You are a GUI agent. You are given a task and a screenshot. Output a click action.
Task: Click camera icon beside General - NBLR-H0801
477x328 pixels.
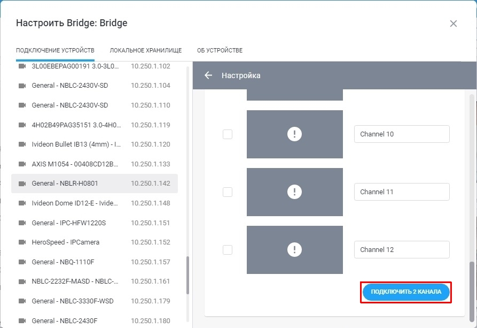point(22,184)
